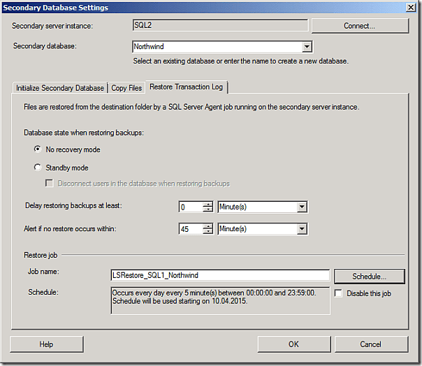Click the Help button
This screenshot has width=422, height=366.
(x=46, y=344)
